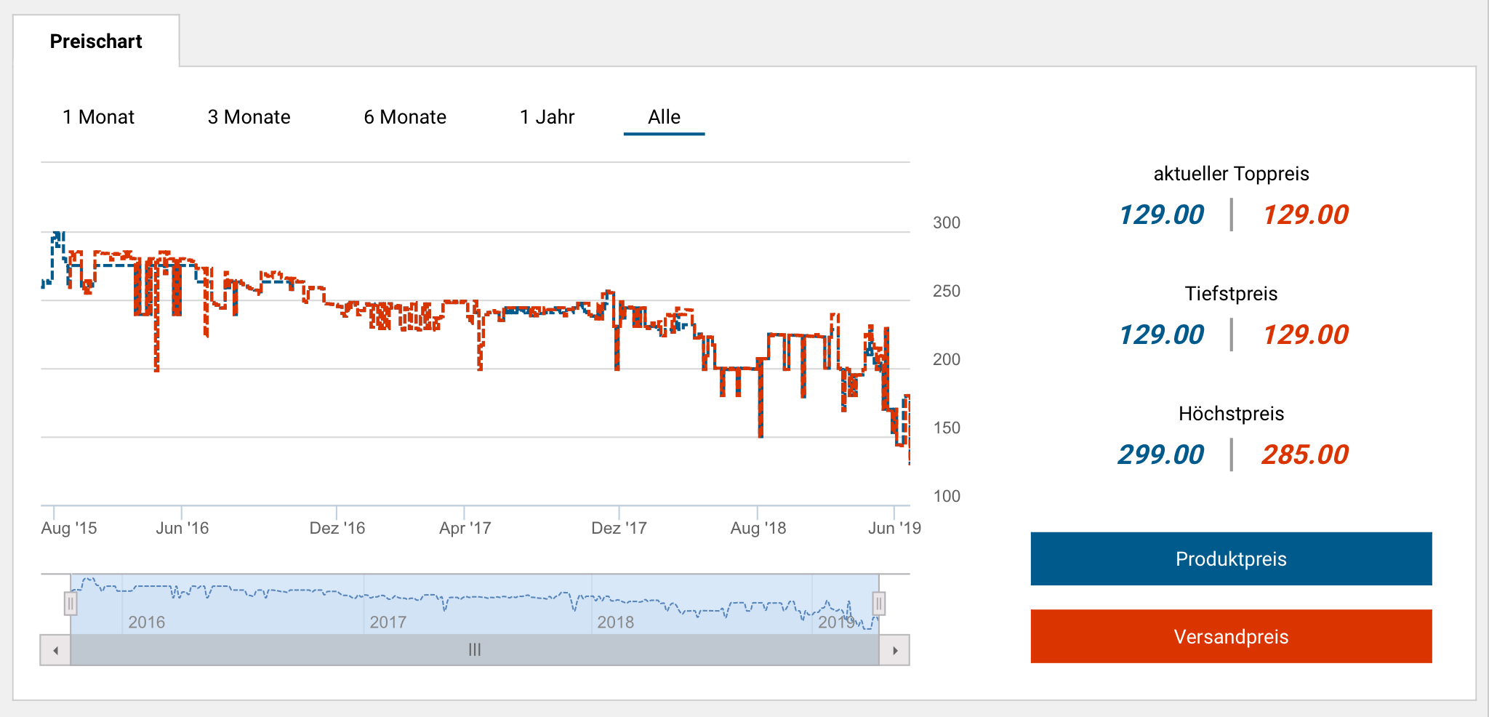Click the blue aktueller Toppreis value
1489x717 pixels.
tap(1161, 215)
